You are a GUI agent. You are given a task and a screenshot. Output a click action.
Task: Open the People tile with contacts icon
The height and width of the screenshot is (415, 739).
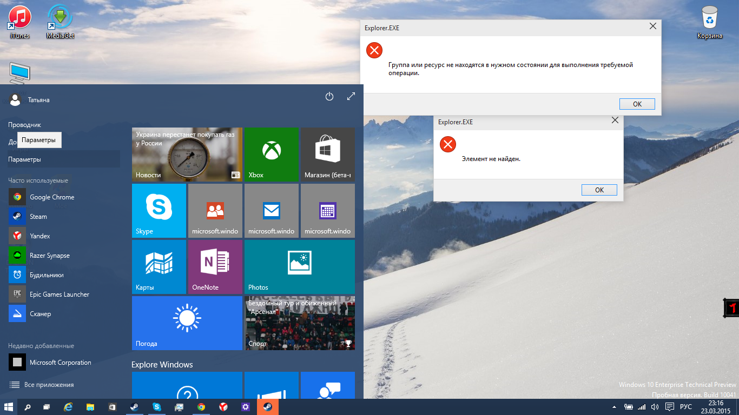(x=215, y=211)
